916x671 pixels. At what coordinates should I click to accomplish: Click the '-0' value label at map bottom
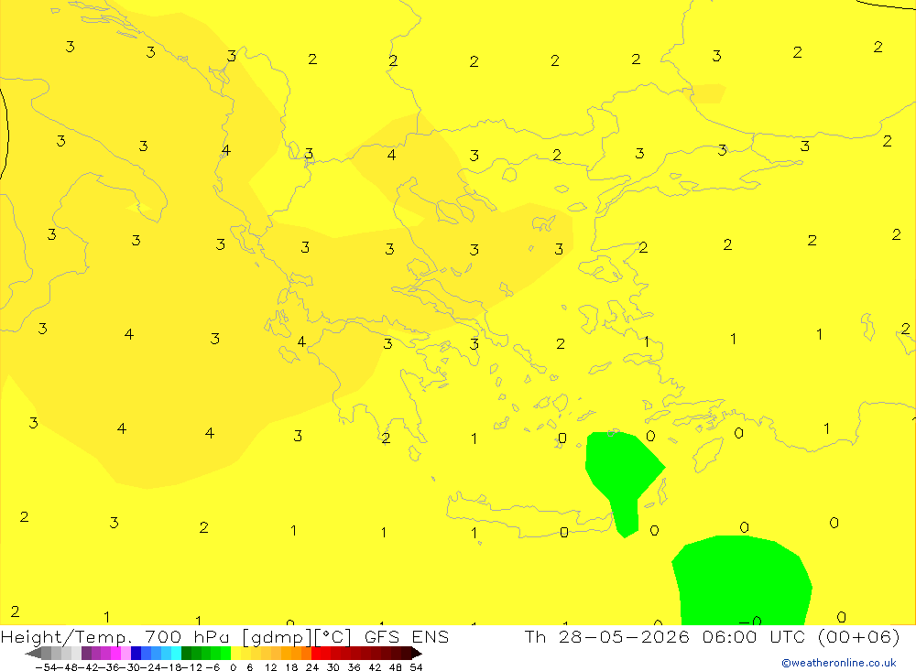coord(751,620)
